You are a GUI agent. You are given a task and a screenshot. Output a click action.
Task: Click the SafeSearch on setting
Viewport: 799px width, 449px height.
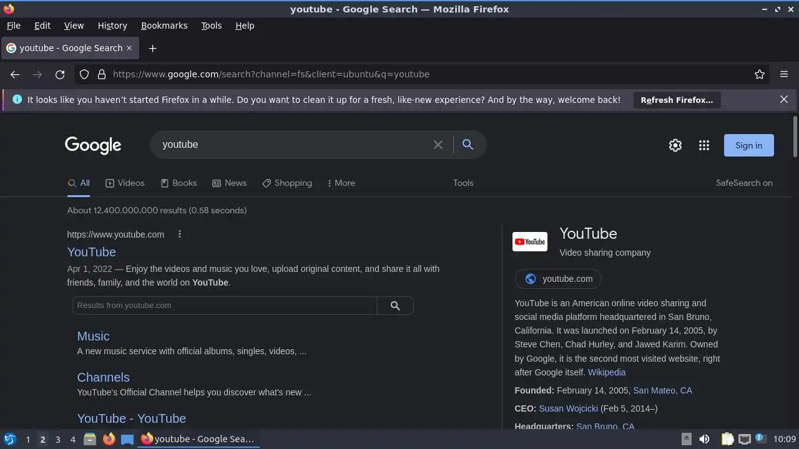[x=744, y=183]
